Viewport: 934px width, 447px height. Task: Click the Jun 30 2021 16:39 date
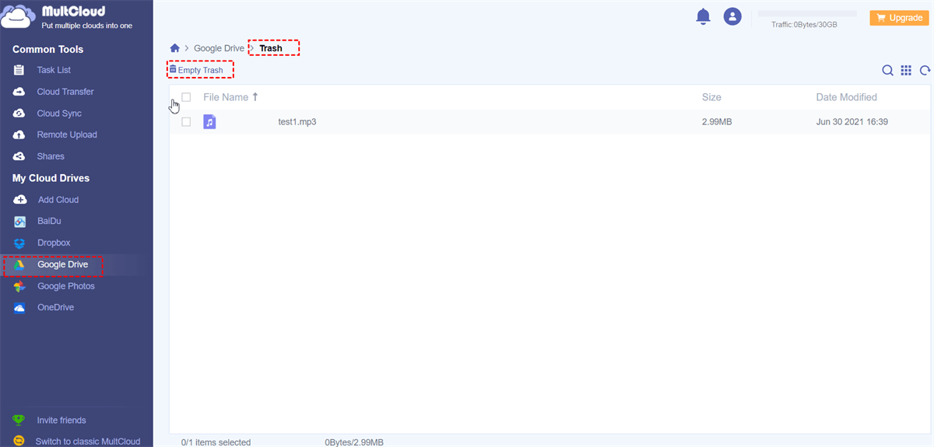tap(852, 122)
